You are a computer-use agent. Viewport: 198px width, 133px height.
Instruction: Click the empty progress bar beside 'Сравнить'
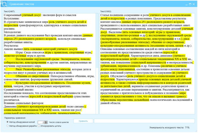coord(144,121)
